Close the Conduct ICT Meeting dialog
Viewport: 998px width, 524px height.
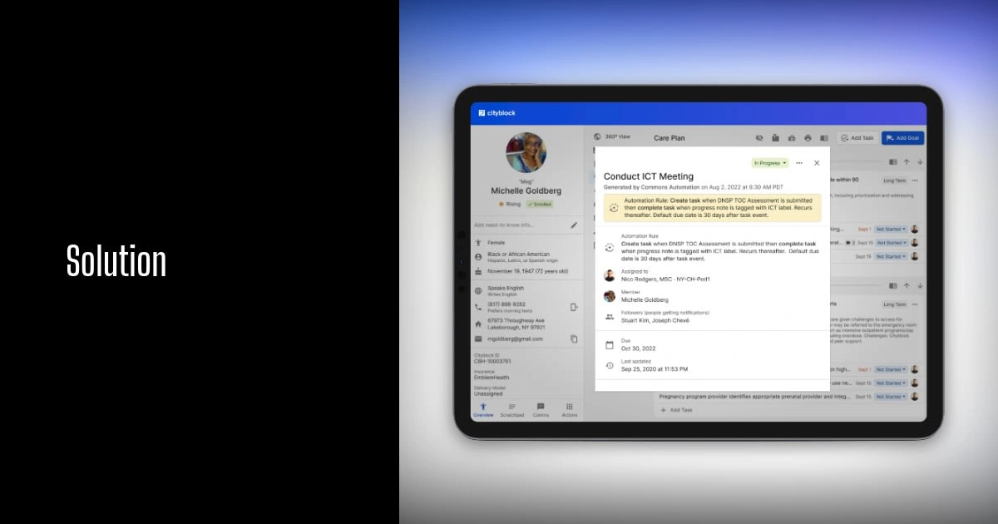(817, 163)
